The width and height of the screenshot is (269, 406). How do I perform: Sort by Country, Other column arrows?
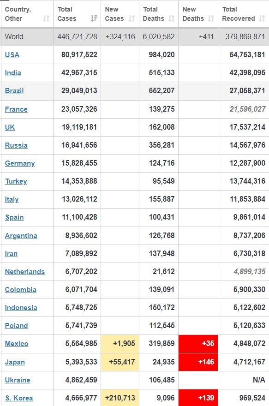(46, 18)
